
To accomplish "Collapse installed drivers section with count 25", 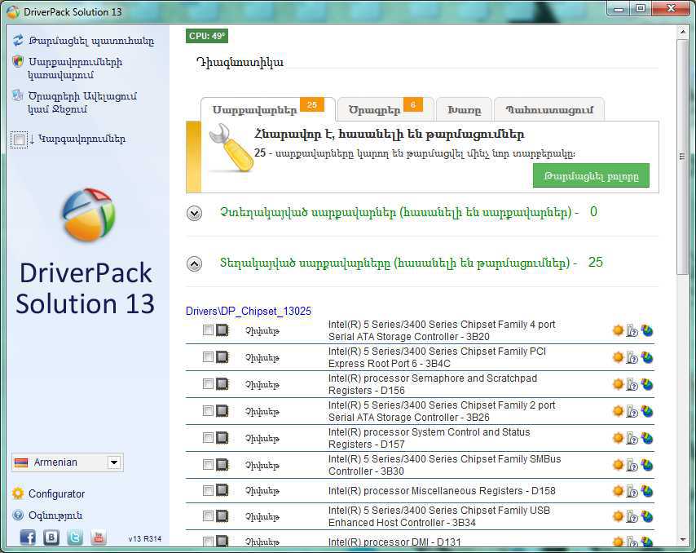I will (x=195, y=263).
